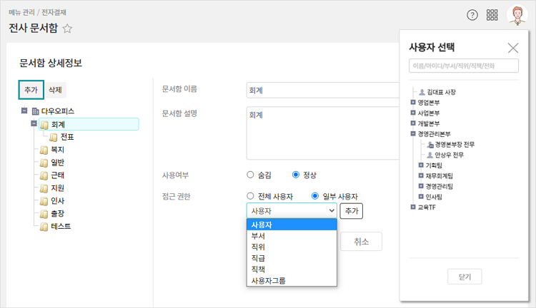Select the 복지 folder icon in tree
The width and height of the screenshot is (536, 308).
tap(44, 150)
